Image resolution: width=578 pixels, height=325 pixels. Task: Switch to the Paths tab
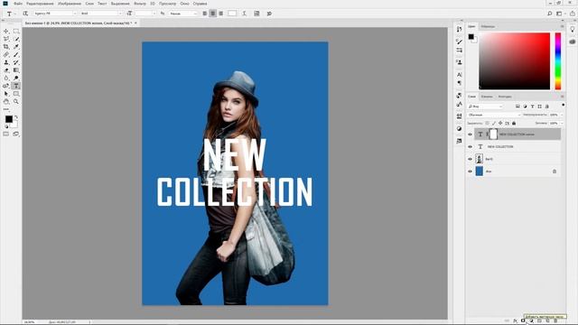(x=505, y=97)
